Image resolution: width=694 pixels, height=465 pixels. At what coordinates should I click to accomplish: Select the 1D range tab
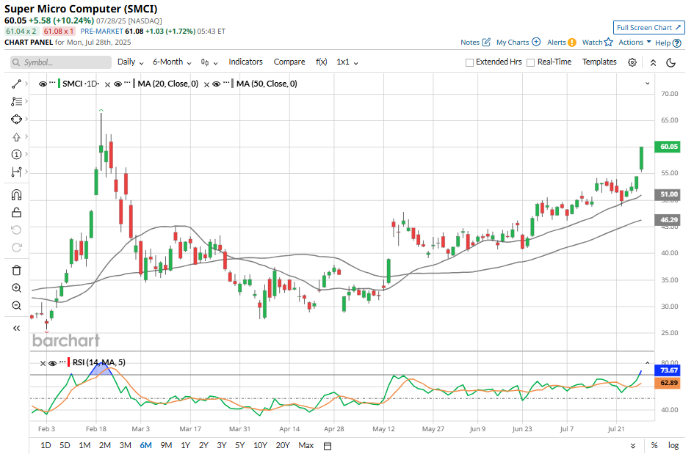[46, 445]
